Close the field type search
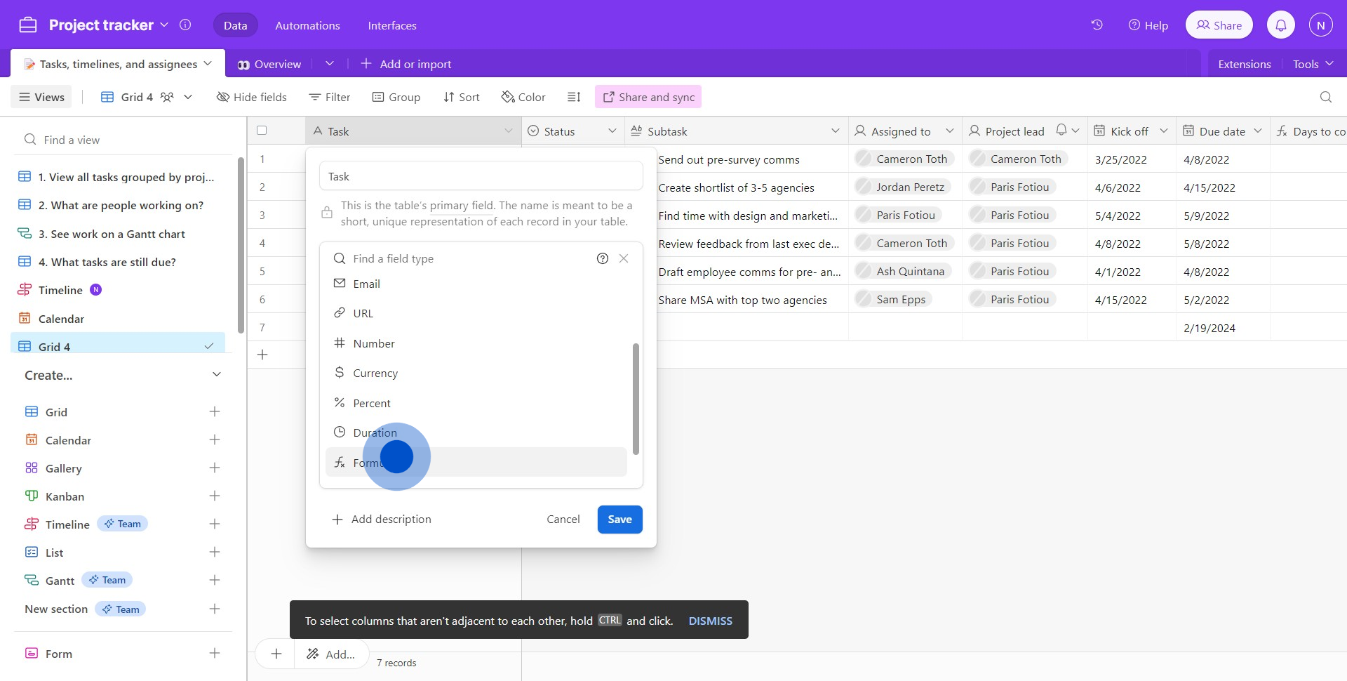 click(624, 258)
